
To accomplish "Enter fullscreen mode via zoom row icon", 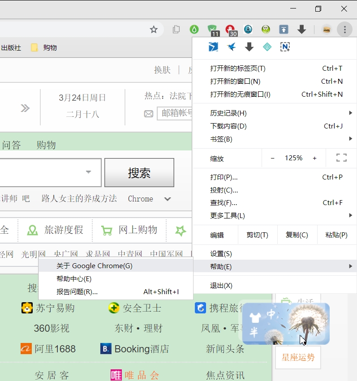I will click(x=341, y=158).
